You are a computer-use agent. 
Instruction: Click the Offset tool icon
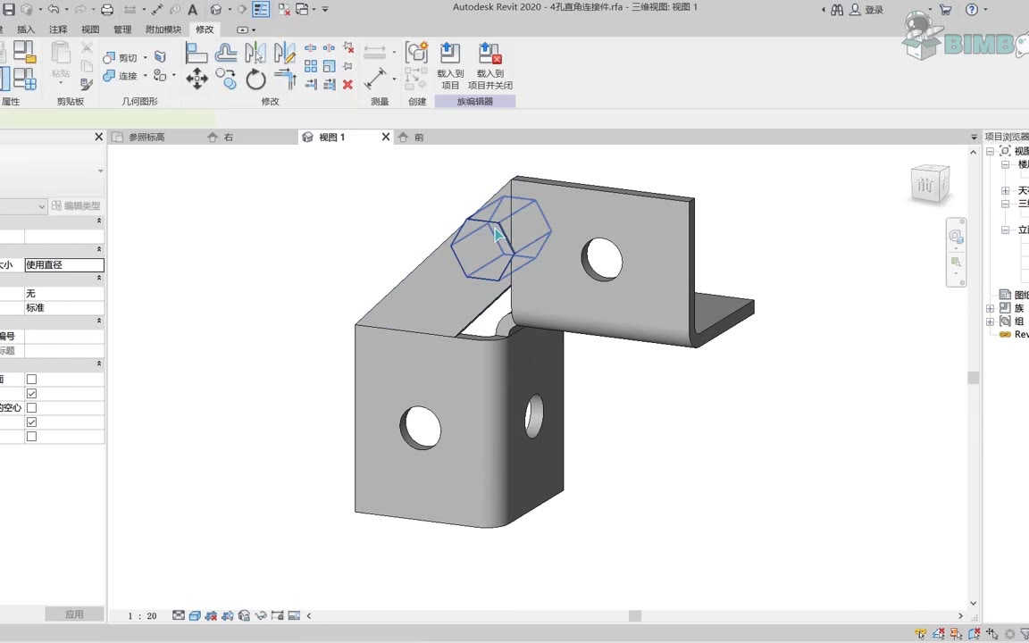coord(226,53)
